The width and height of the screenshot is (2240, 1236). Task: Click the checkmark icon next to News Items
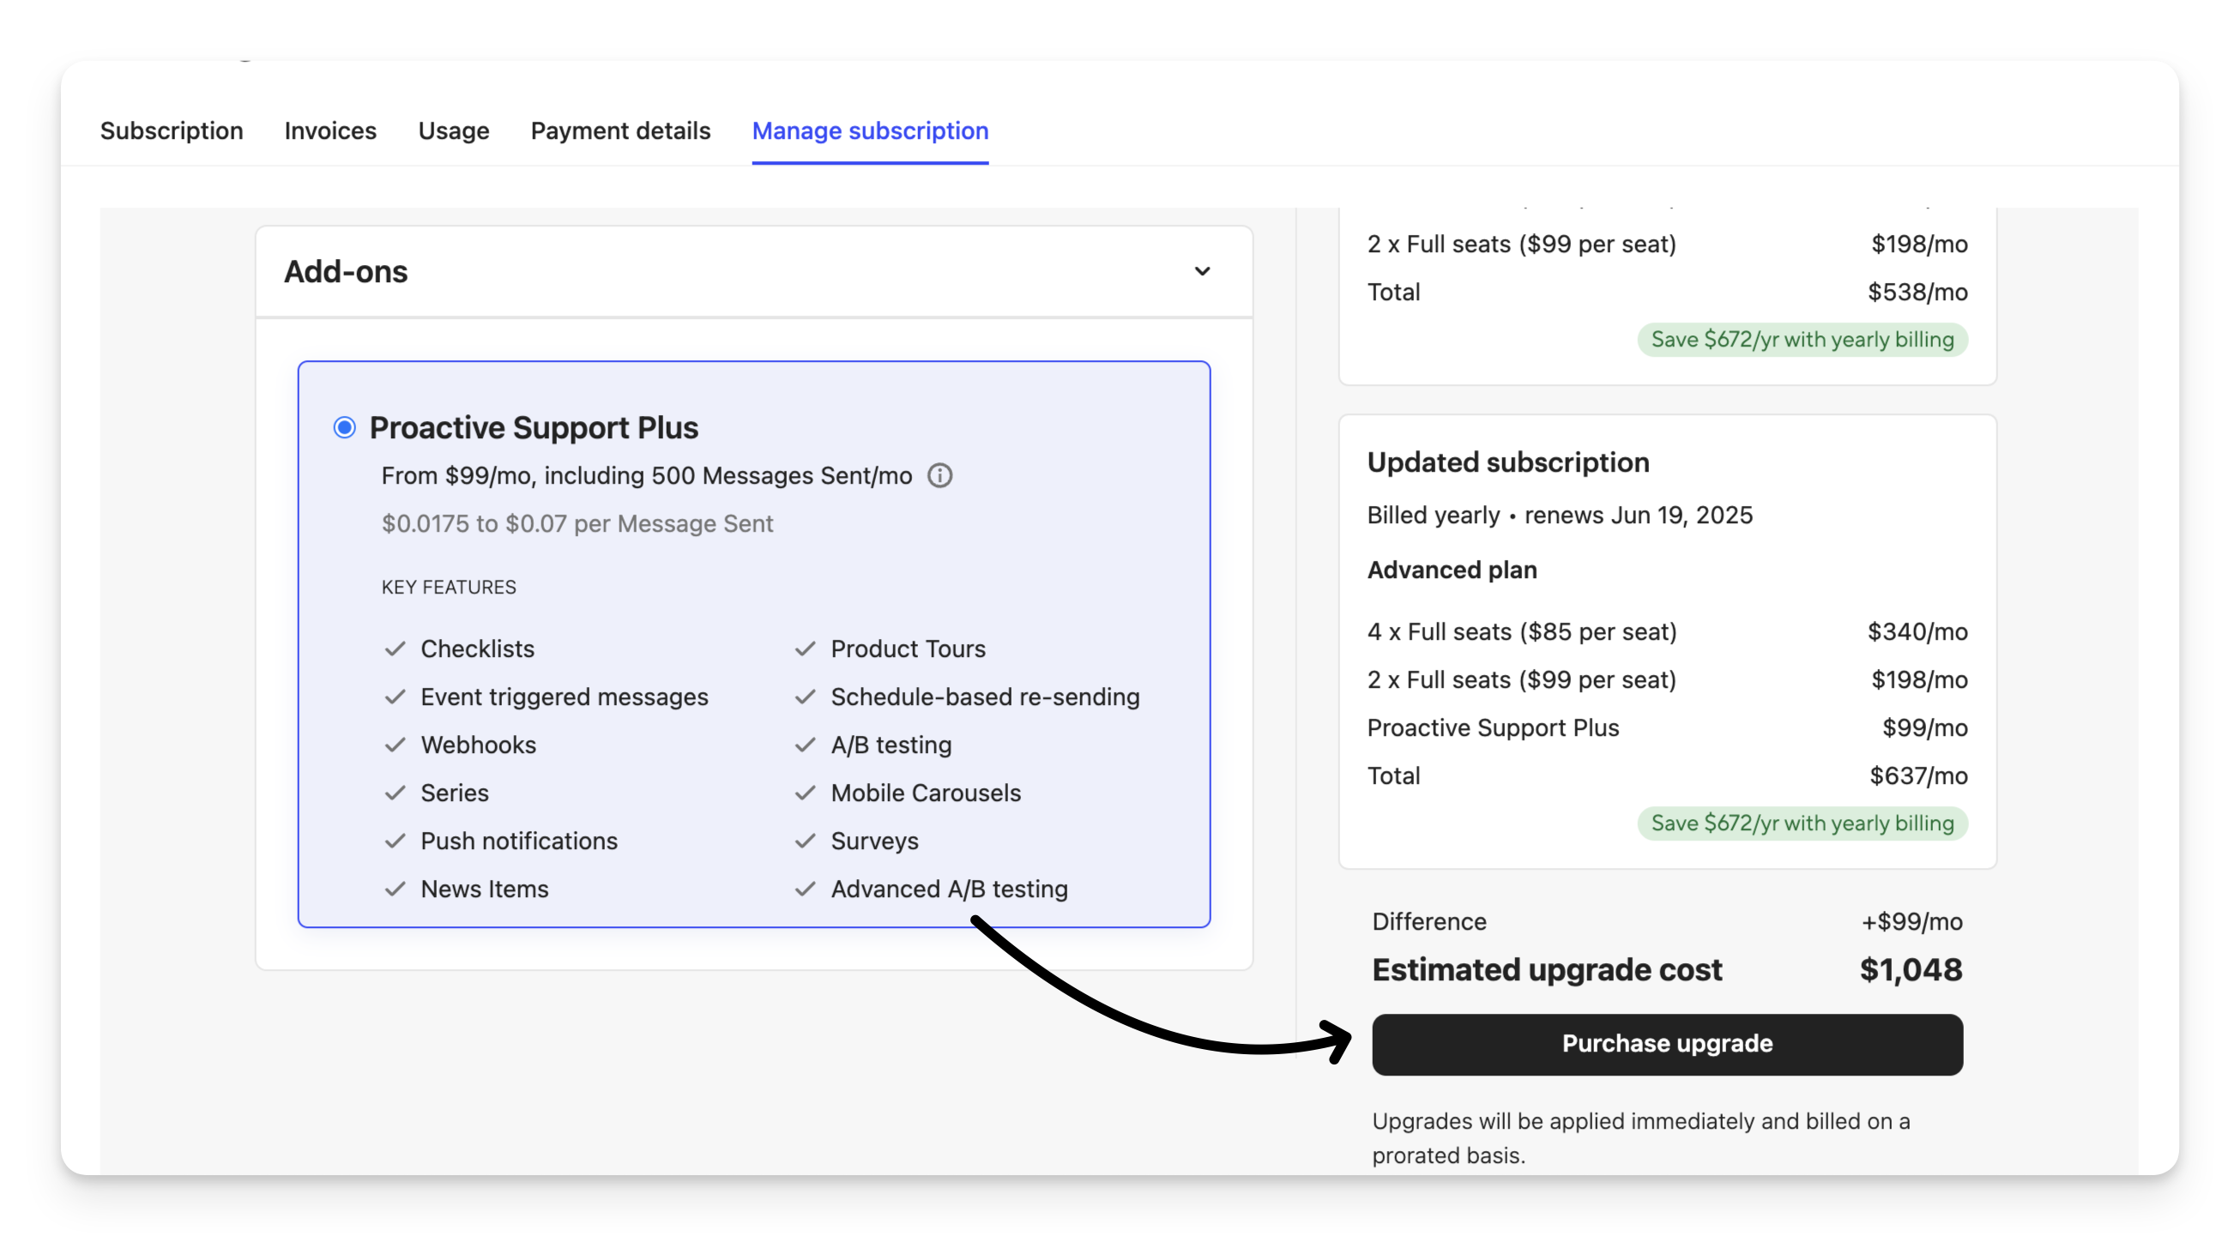[395, 889]
